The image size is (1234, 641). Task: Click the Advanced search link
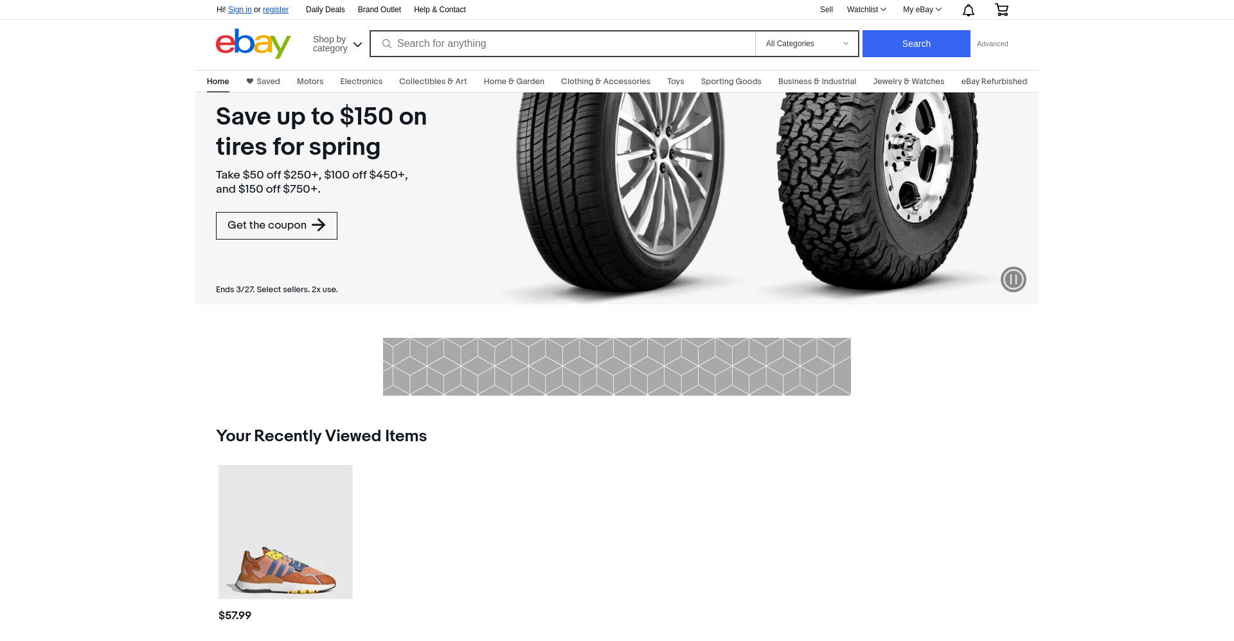click(992, 44)
